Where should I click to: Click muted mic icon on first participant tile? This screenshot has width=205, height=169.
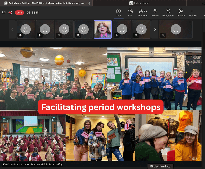click(20, 35)
